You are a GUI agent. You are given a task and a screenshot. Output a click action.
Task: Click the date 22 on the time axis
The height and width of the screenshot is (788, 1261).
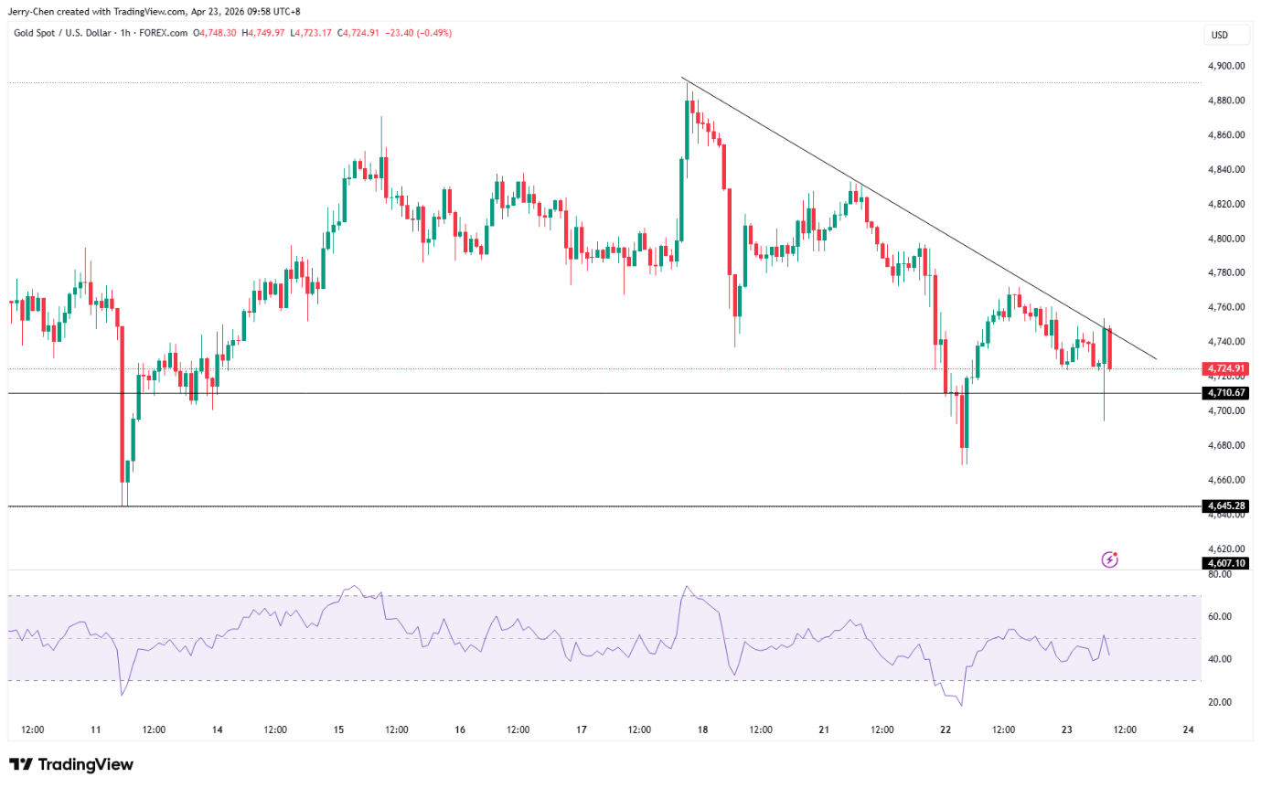945,729
